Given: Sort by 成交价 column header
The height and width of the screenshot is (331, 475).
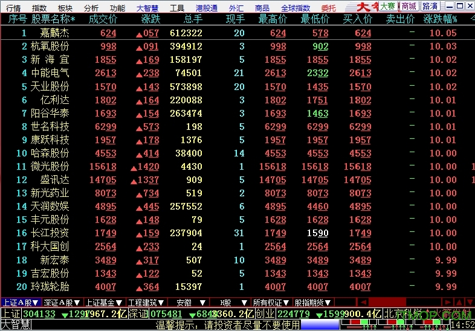Looking at the screenshot, I should (x=103, y=19).
